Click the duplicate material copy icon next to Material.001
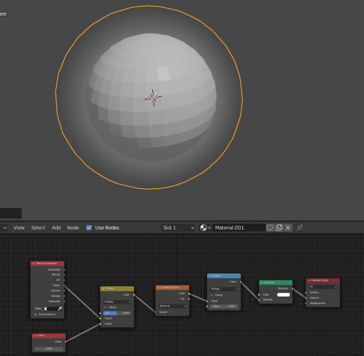Image resolution: width=364 pixels, height=356 pixels. click(279, 228)
